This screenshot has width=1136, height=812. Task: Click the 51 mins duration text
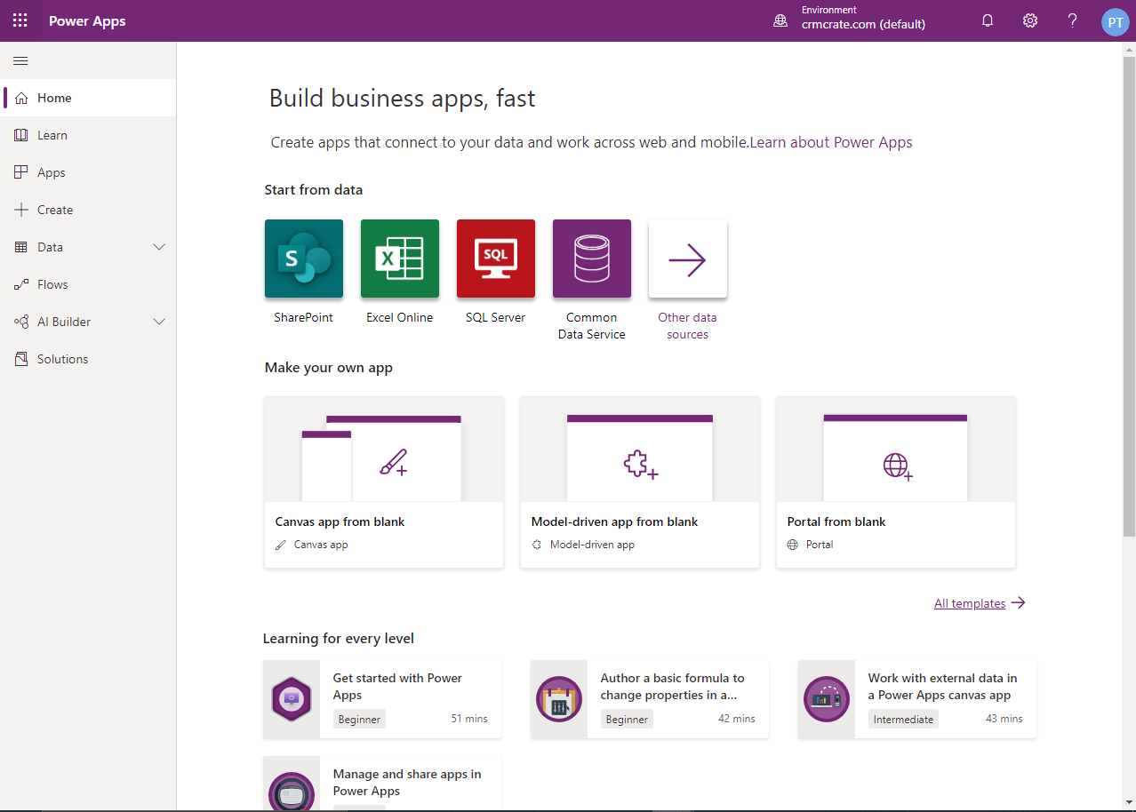pyautogui.click(x=469, y=719)
